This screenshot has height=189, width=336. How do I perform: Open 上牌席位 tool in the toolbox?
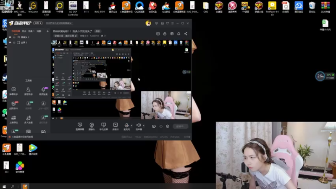coord(13,119)
